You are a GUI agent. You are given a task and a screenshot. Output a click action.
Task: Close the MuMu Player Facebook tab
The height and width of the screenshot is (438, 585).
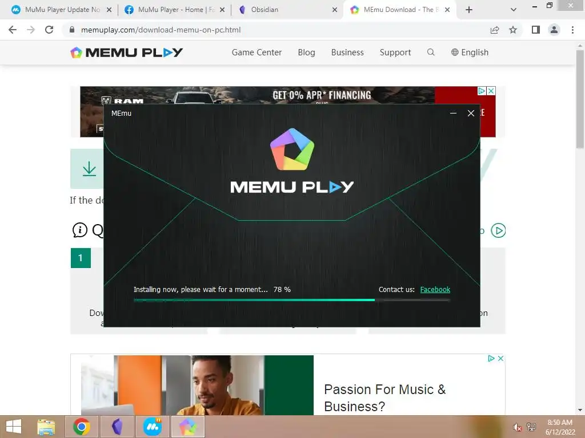coord(222,10)
